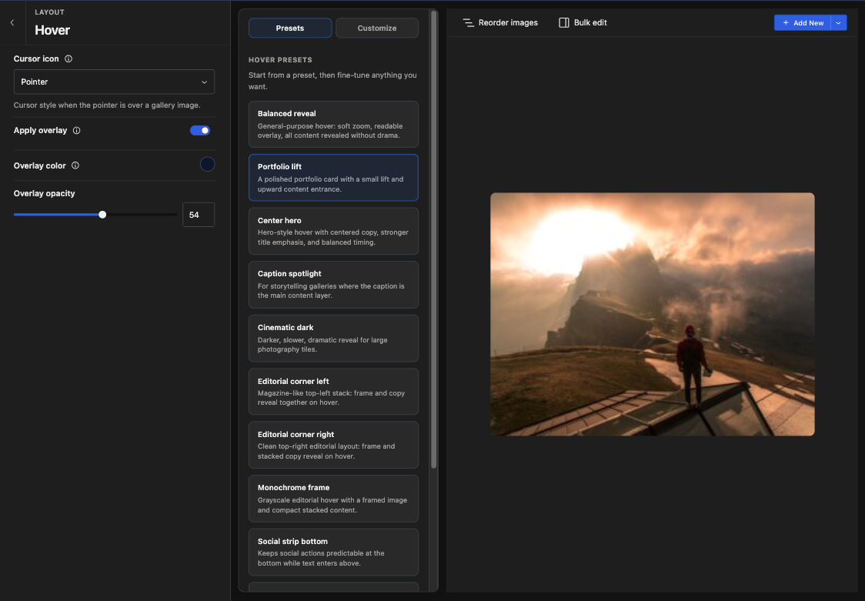Go back using the left chevron arrow

point(12,22)
